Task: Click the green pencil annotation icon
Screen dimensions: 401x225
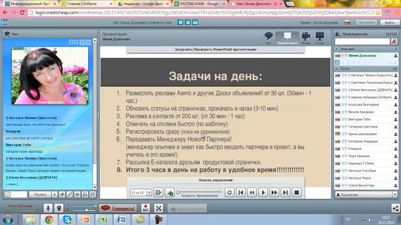Action: tap(170, 192)
